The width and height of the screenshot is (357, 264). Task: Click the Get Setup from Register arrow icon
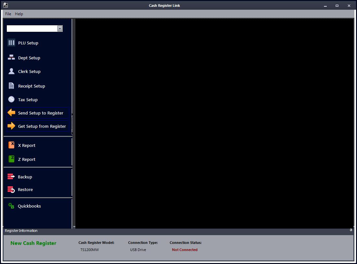[x=11, y=126]
